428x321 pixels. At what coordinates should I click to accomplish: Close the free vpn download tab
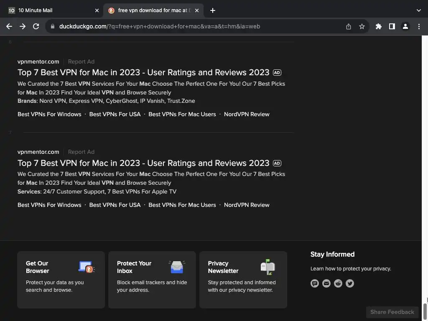pyautogui.click(x=197, y=10)
